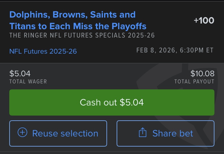Tap the green Cash out $5.04 button

coord(112,102)
